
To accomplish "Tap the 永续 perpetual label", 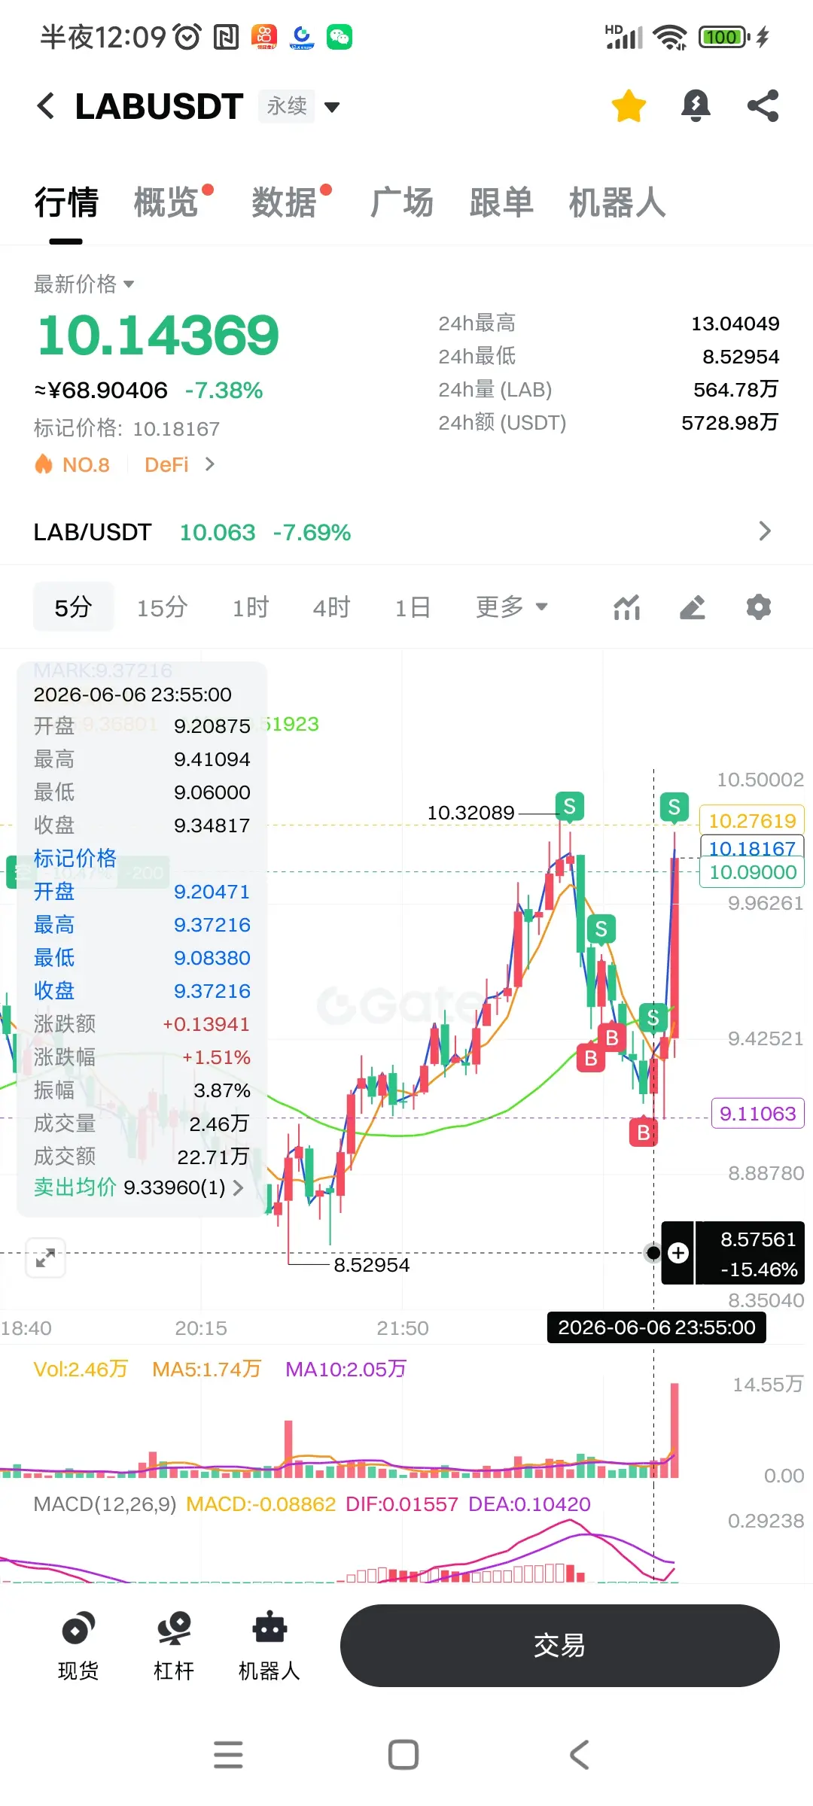I will pos(287,106).
